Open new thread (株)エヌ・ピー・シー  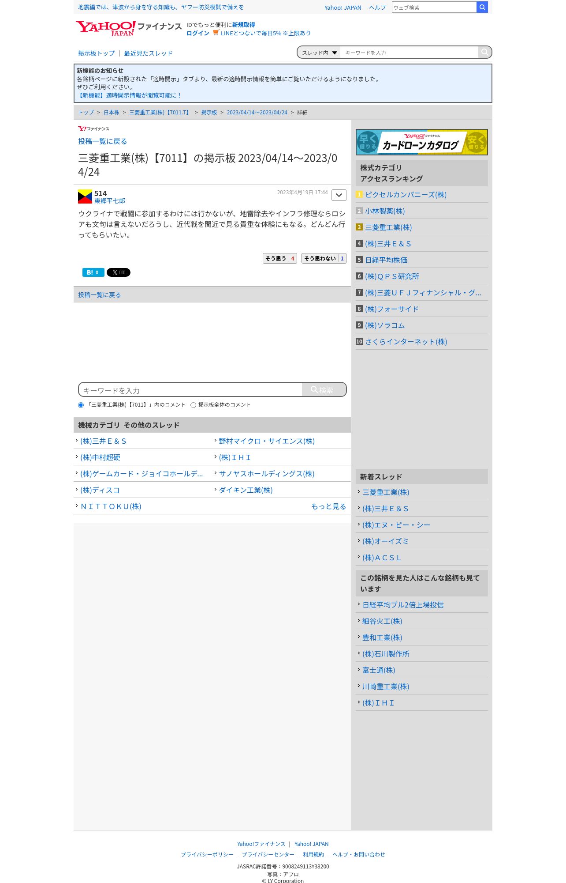point(396,525)
